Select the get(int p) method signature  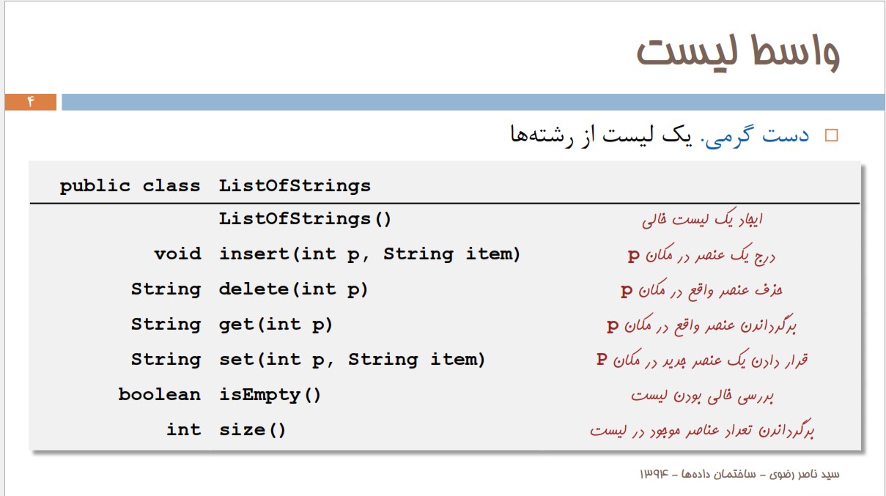click(x=276, y=325)
